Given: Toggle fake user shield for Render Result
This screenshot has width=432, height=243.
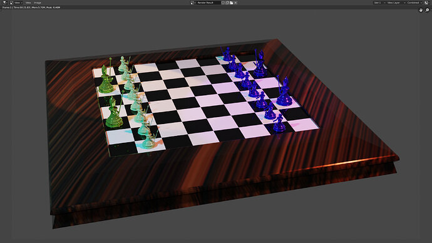Looking at the screenshot, I should coord(223,3).
